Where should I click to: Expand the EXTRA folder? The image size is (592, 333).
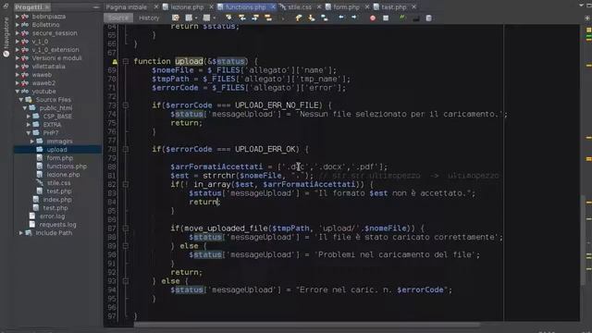(29, 125)
